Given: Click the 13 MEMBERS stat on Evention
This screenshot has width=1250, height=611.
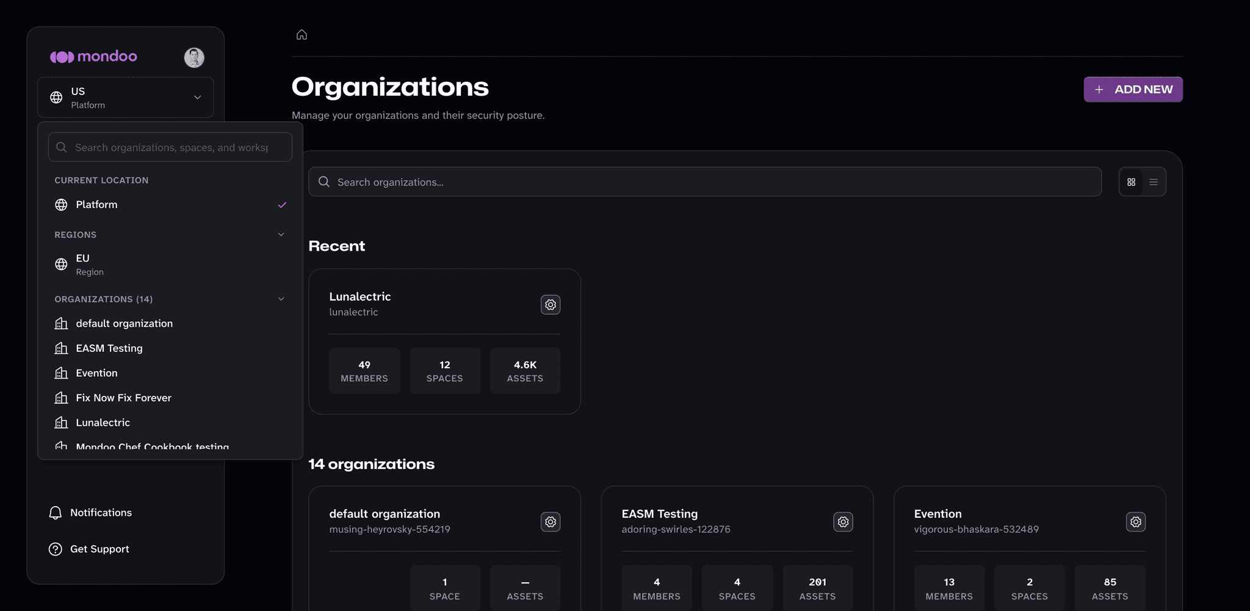Looking at the screenshot, I should point(949,588).
